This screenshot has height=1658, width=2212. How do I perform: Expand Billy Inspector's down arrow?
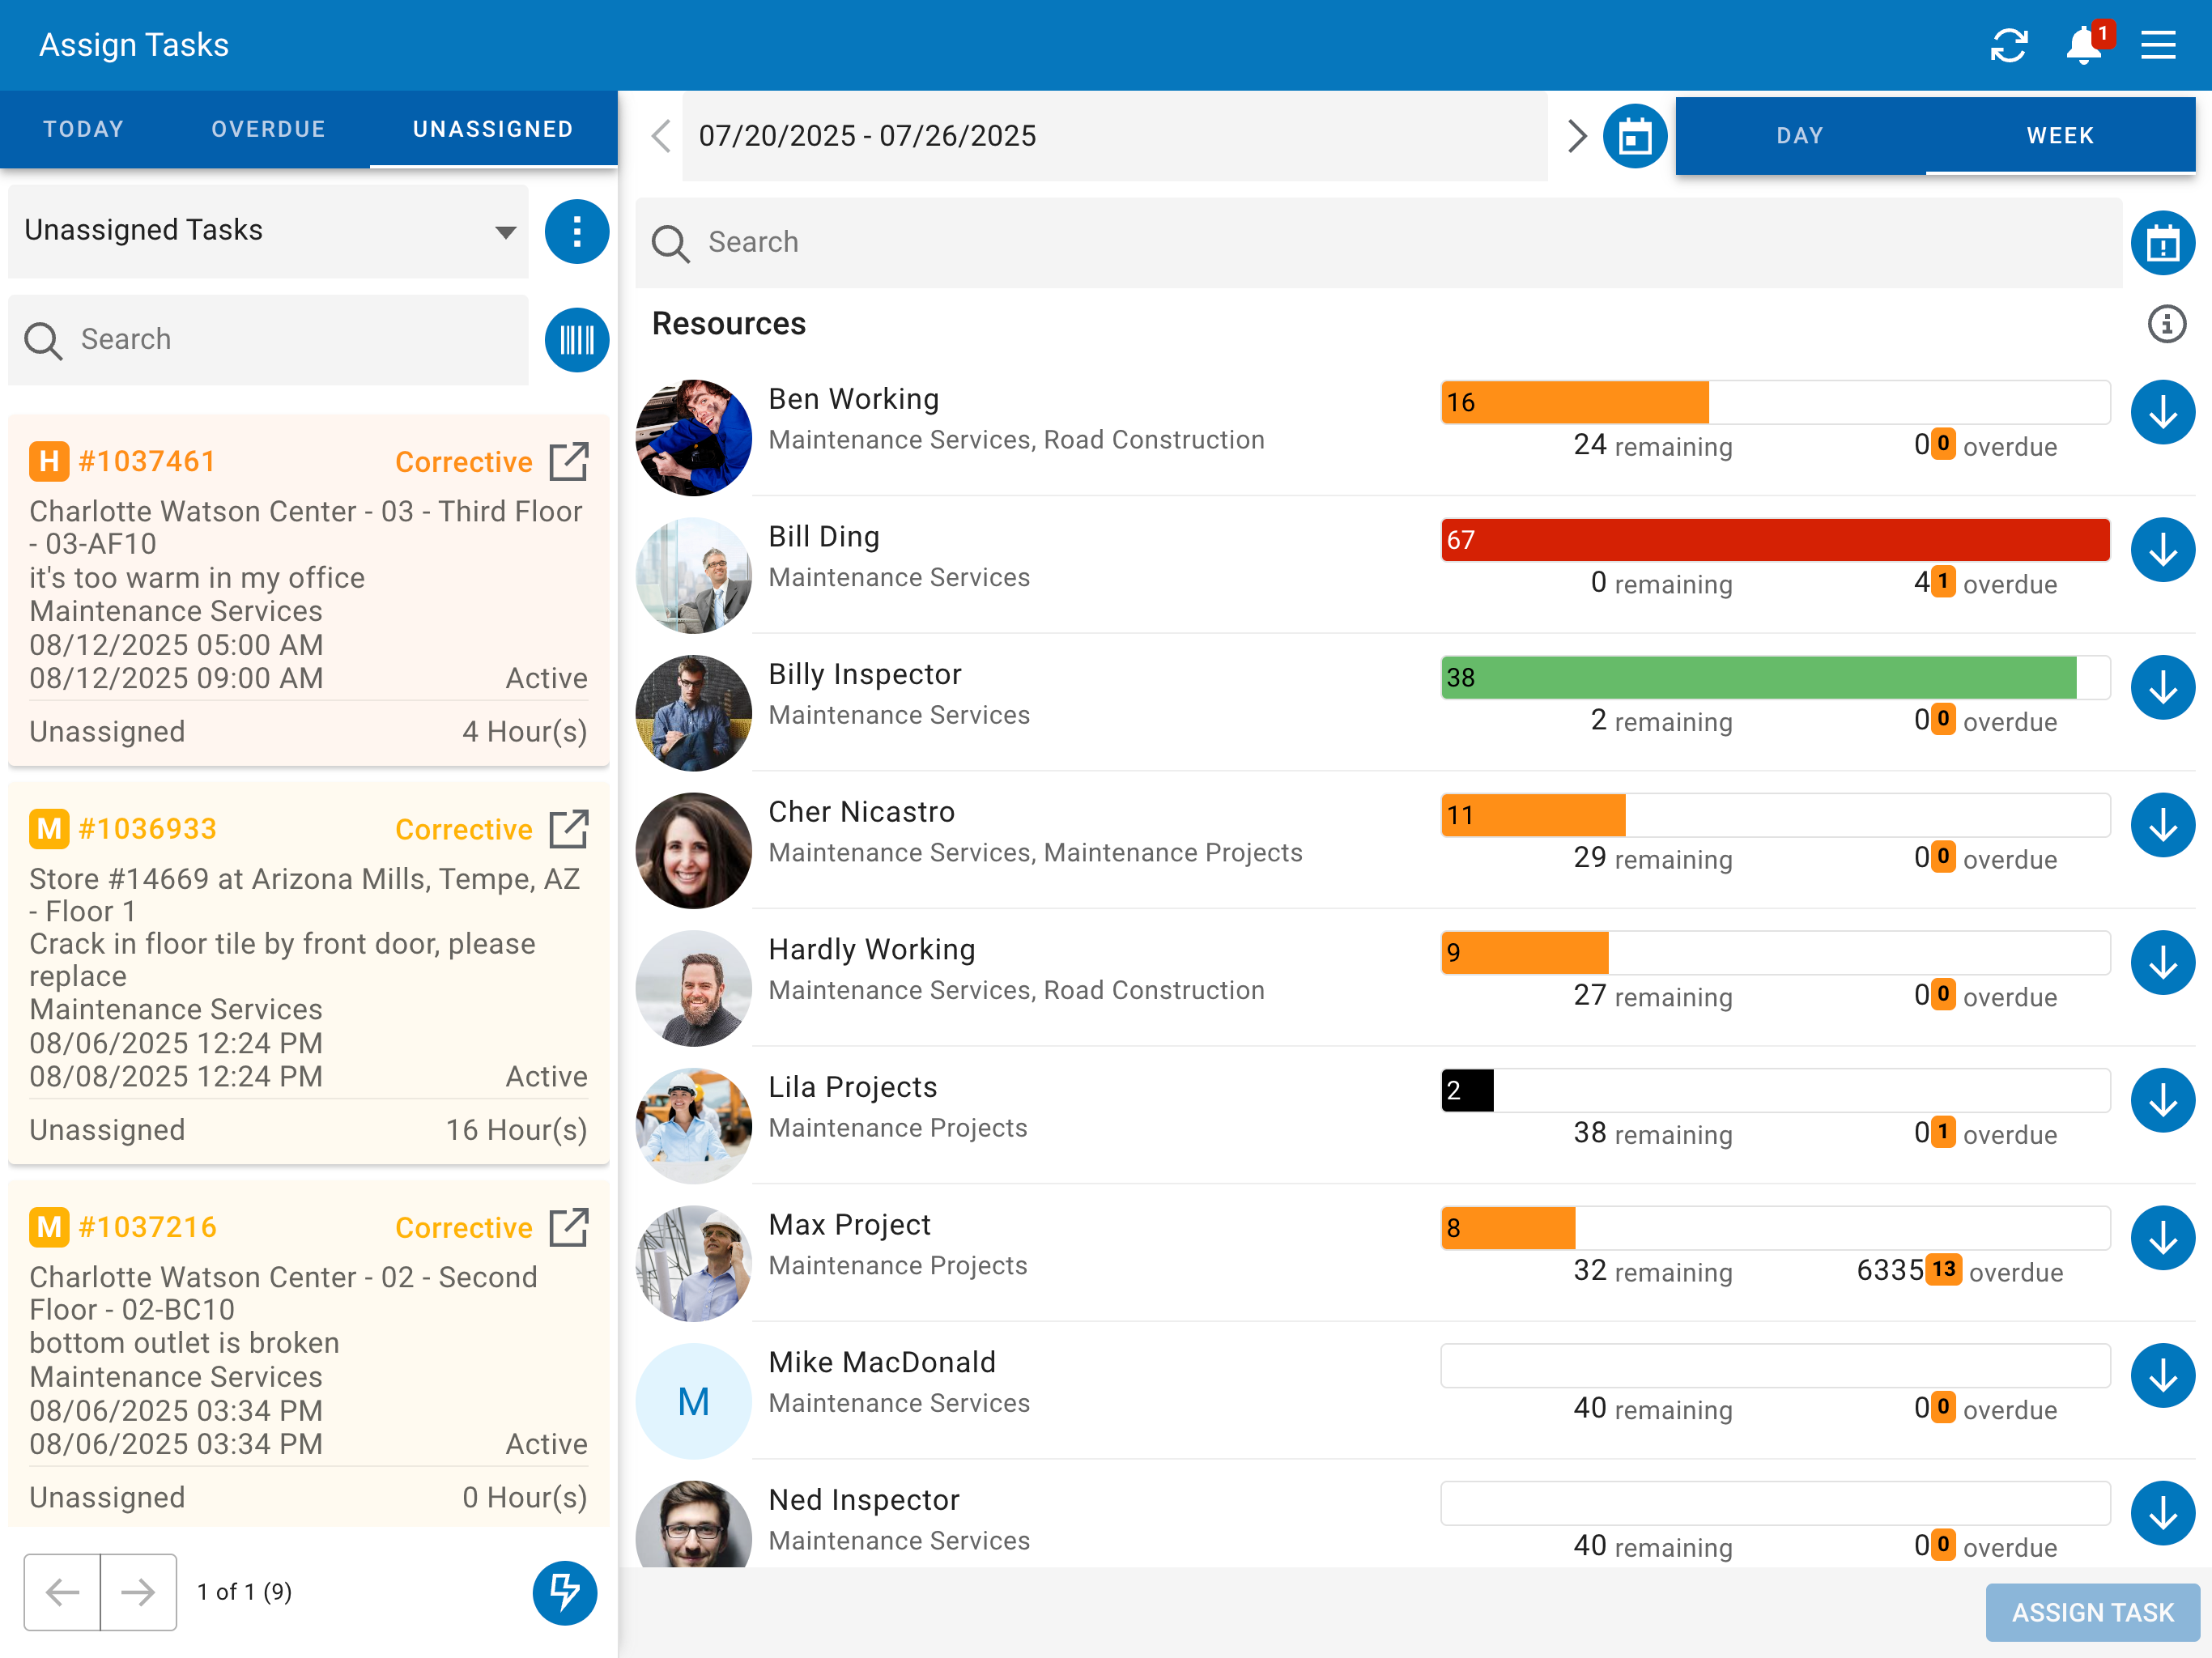(2162, 687)
